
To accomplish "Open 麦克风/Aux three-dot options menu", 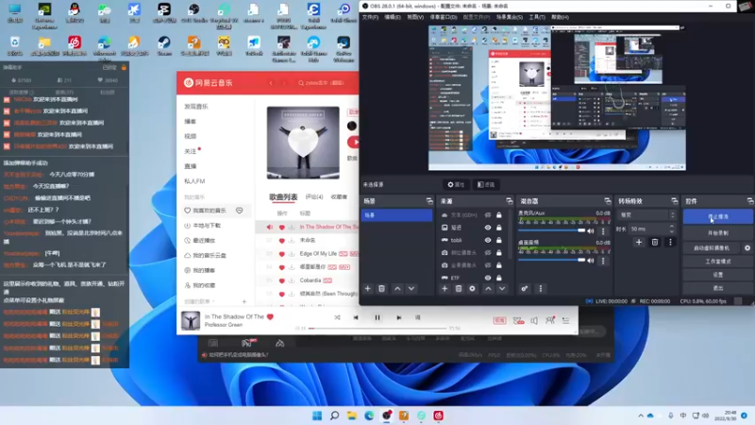I will point(603,231).
